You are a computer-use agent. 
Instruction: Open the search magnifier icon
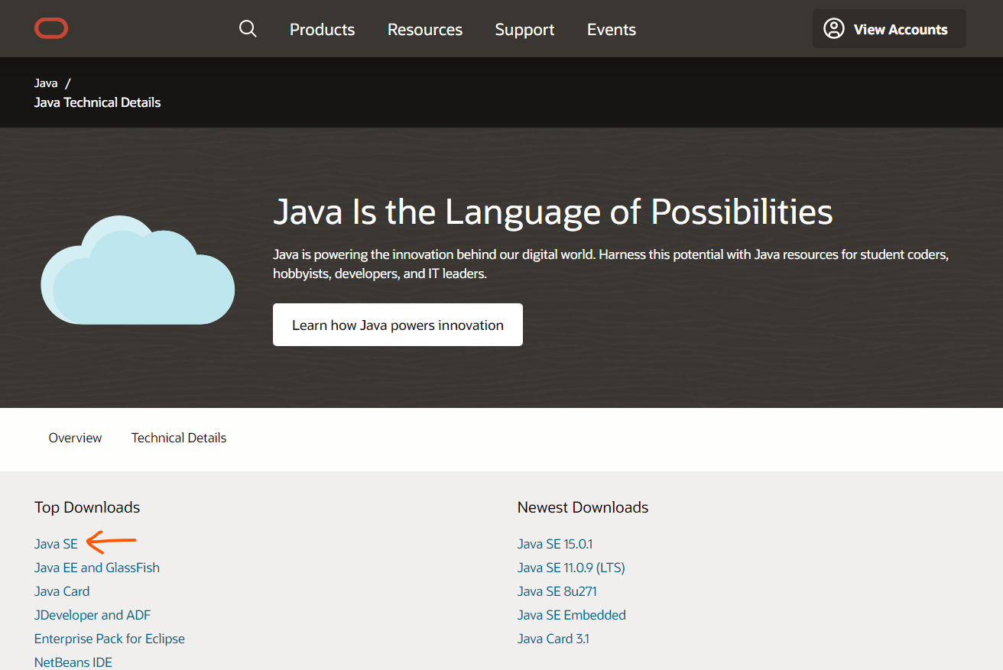248,29
